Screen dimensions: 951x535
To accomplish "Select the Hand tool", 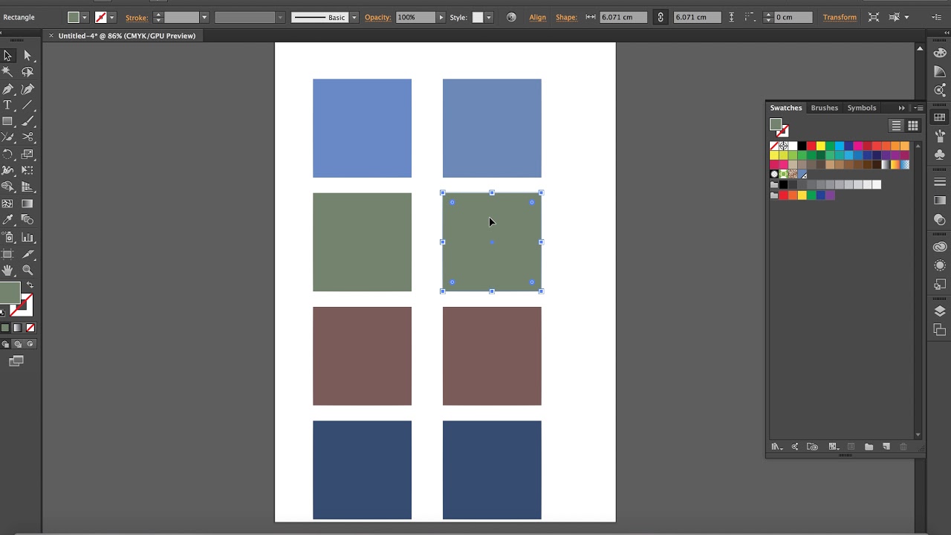I will tap(8, 270).
